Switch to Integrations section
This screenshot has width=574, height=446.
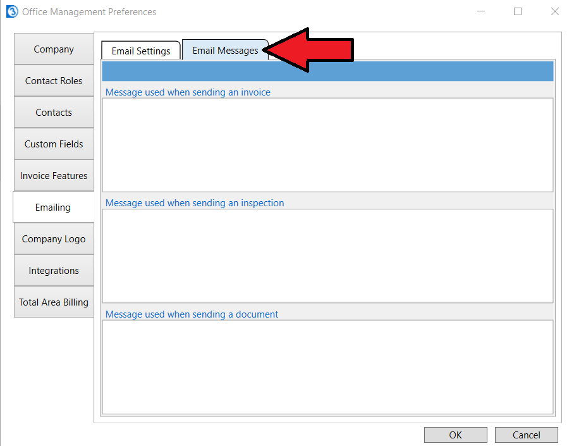[x=54, y=271]
